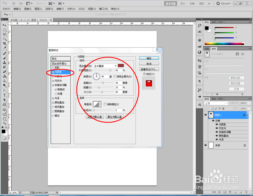Open the 图像(I) menu
This screenshot has height=196, width=253.
pos(28,9)
